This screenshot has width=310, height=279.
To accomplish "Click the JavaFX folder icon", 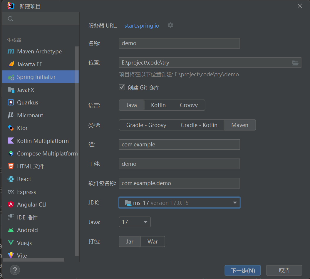I will click(11, 90).
